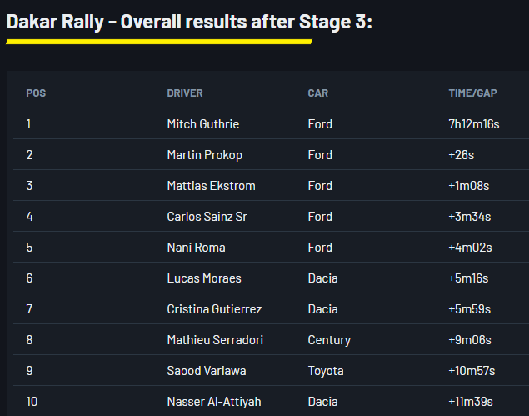Viewport: 529px width, 416px height.
Task: Click the TIME/GAP column header
Action: (x=473, y=93)
